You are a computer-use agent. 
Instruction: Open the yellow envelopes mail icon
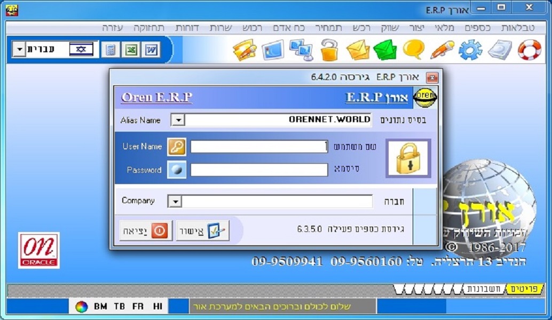pos(358,50)
